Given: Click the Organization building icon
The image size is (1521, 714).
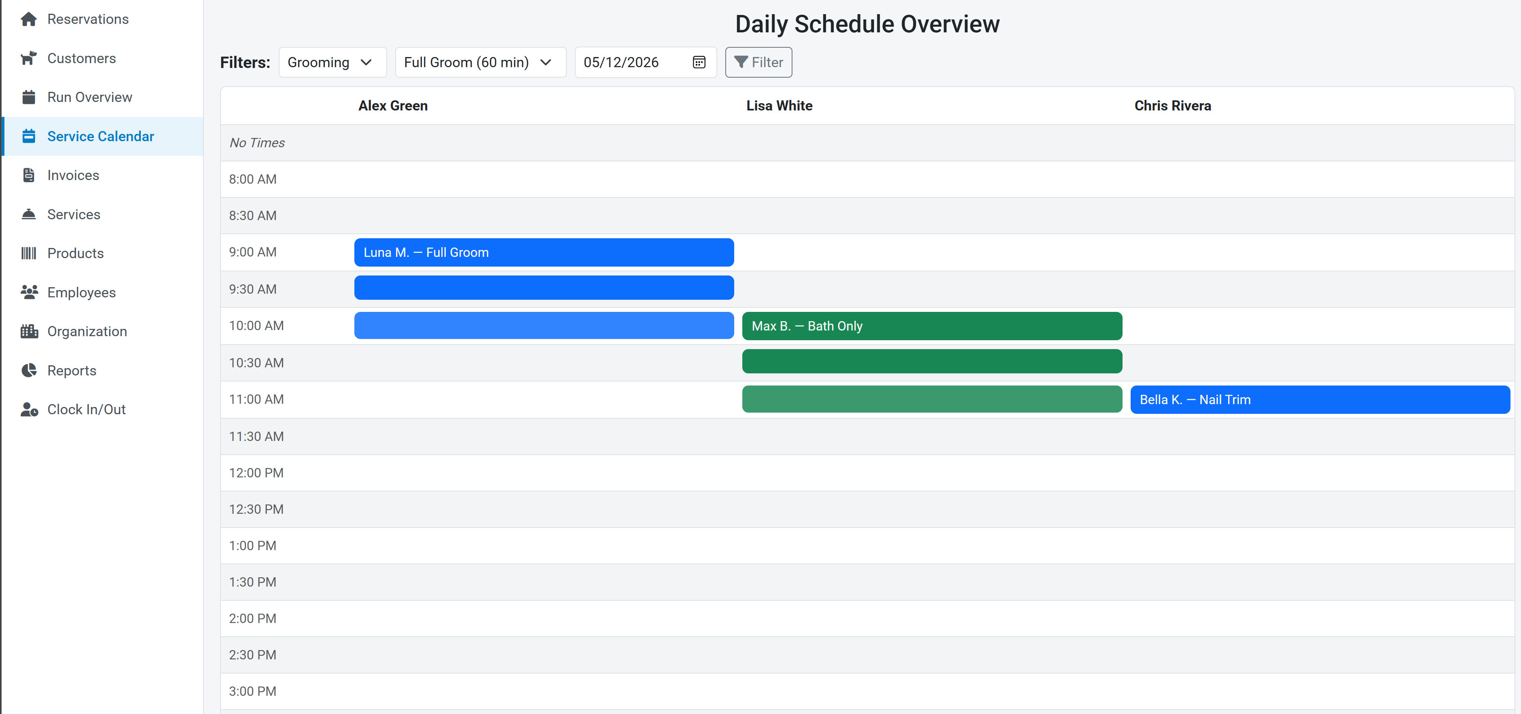Looking at the screenshot, I should (x=29, y=331).
